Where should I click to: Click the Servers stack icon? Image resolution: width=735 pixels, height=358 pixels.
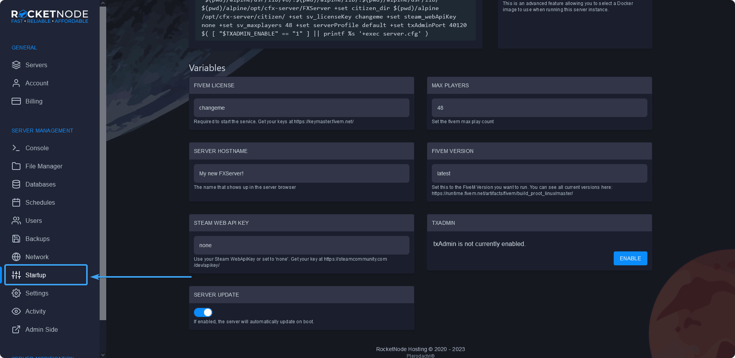pyautogui.click(x=16, y=65)
